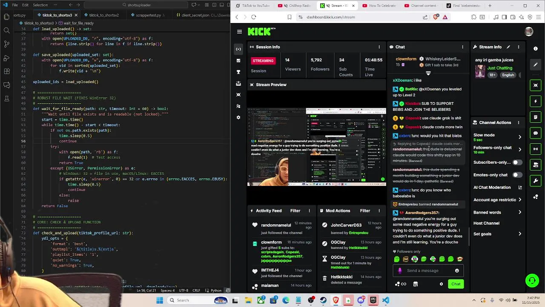The image size is (545, 307).
Task: Click the lightning bolt widget in right rail
Action: [536, 101]
